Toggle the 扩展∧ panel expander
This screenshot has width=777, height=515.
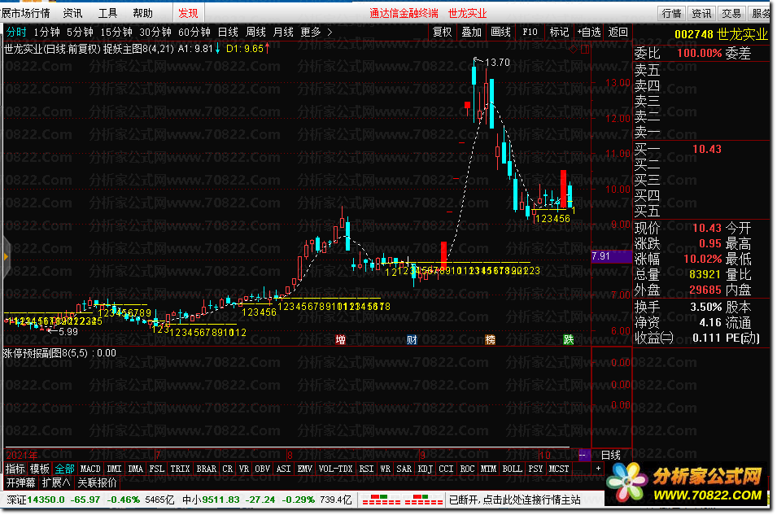55,482
